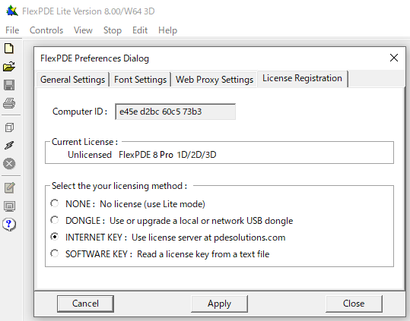Click the New Script icon in the toolbar
The image size is (410, 321).
tap(9, 49)
